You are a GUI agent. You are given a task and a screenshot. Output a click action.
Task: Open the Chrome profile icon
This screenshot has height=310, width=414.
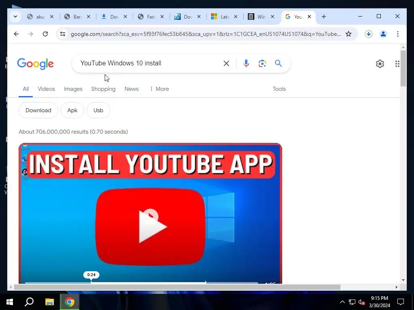coord(383,34)
